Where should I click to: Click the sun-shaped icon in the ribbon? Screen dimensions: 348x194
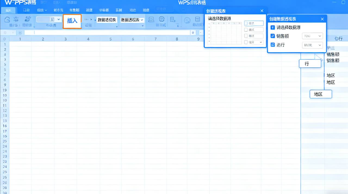tap(16, 19)
